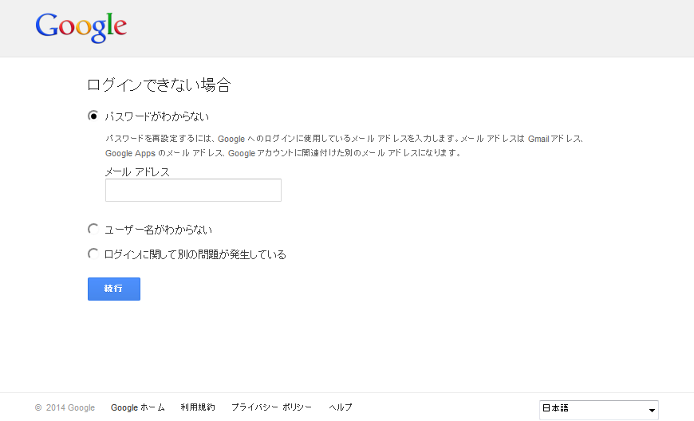Click the Gmail word in the description
Image resolution: width=694 pixels, height=421 pixels.
[x=538, y=139]
